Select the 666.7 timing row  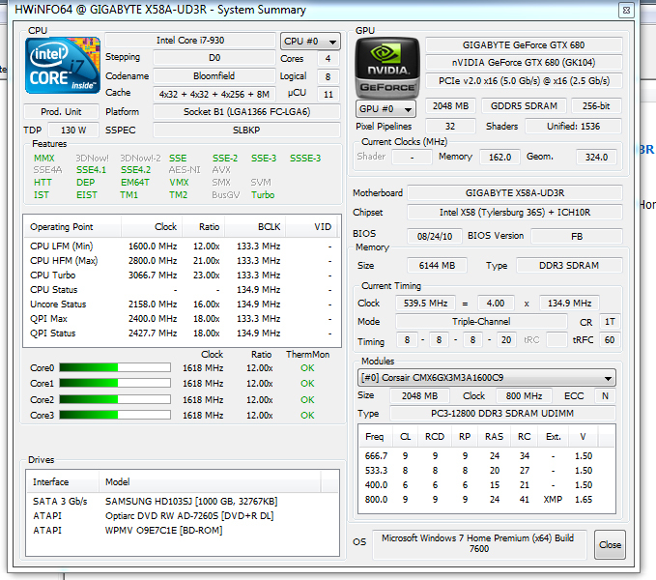pos(487,455)
